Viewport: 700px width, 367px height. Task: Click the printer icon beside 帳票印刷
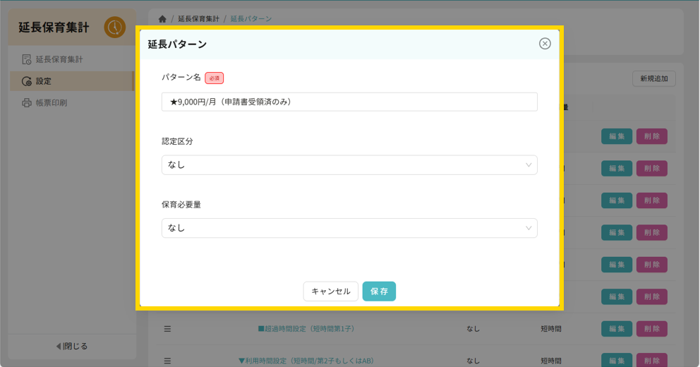27,103
